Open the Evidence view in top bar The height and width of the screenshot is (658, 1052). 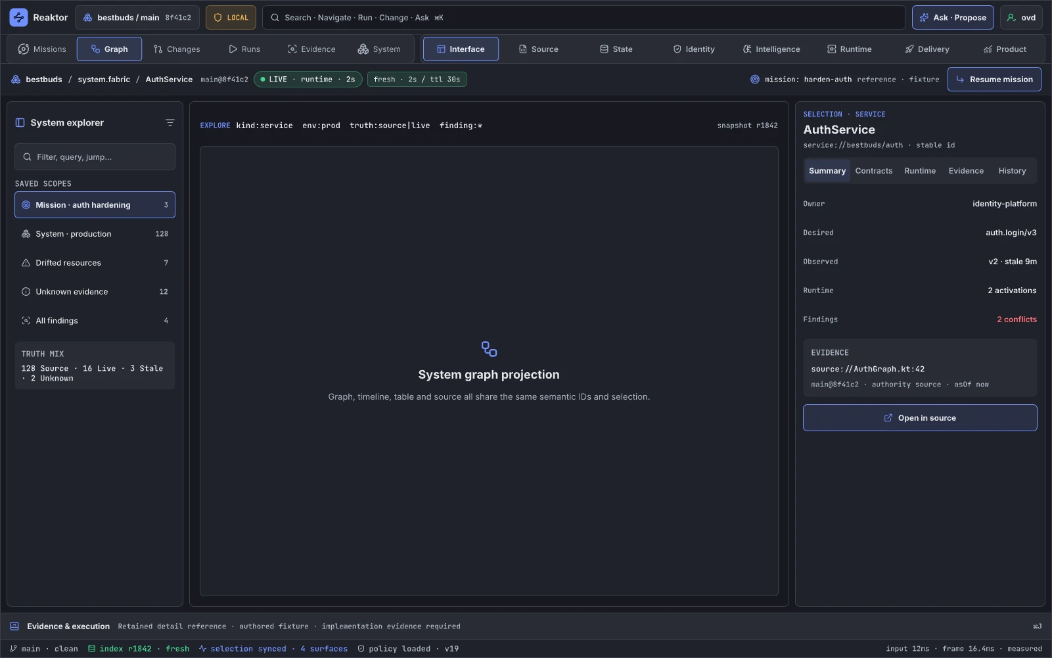click(x=311, y=49)
